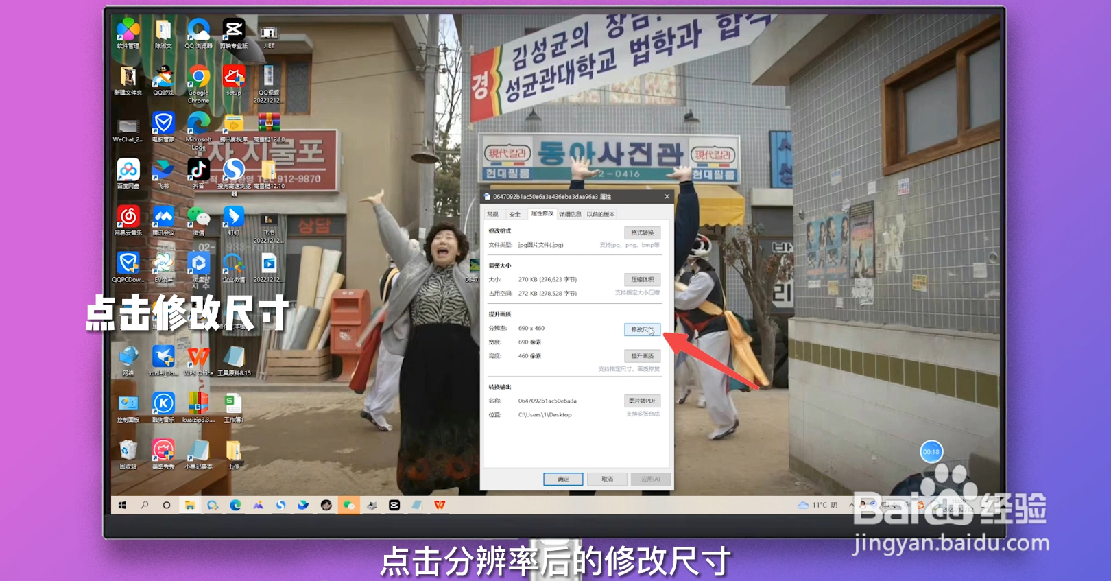This screenshot has height=581, width=1111.
Task: Open QQ浏览器 desktop shortcut
Action: [198, 34]
